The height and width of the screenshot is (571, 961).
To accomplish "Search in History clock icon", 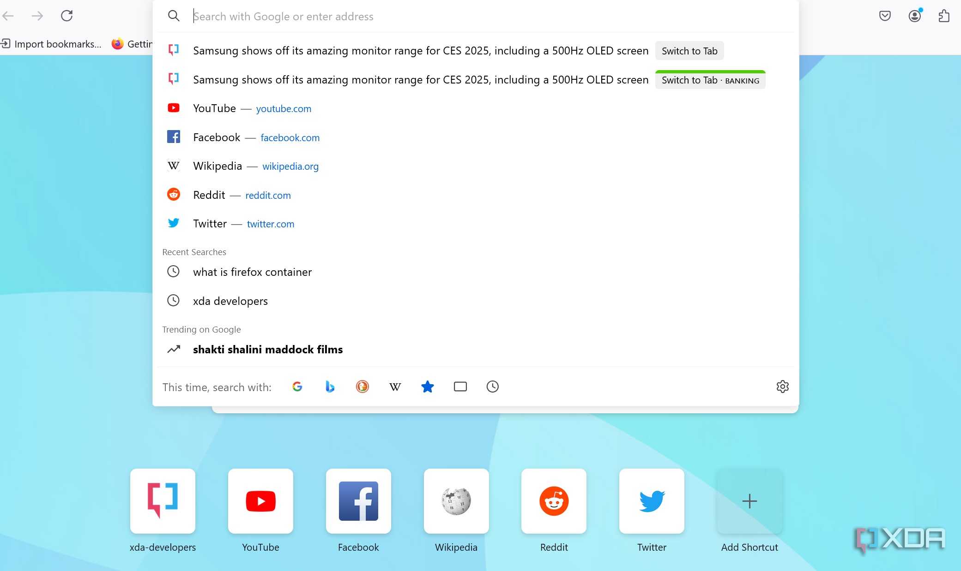I will [x=493, y=387].
